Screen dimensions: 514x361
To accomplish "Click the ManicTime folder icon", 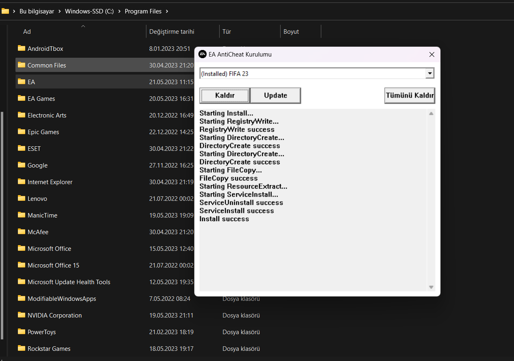I will [22, 215].
